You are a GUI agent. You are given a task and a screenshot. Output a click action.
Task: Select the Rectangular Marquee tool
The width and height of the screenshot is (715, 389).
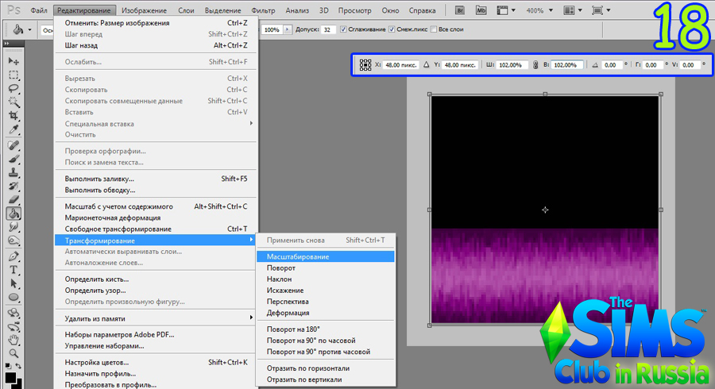tap(14, 75)
